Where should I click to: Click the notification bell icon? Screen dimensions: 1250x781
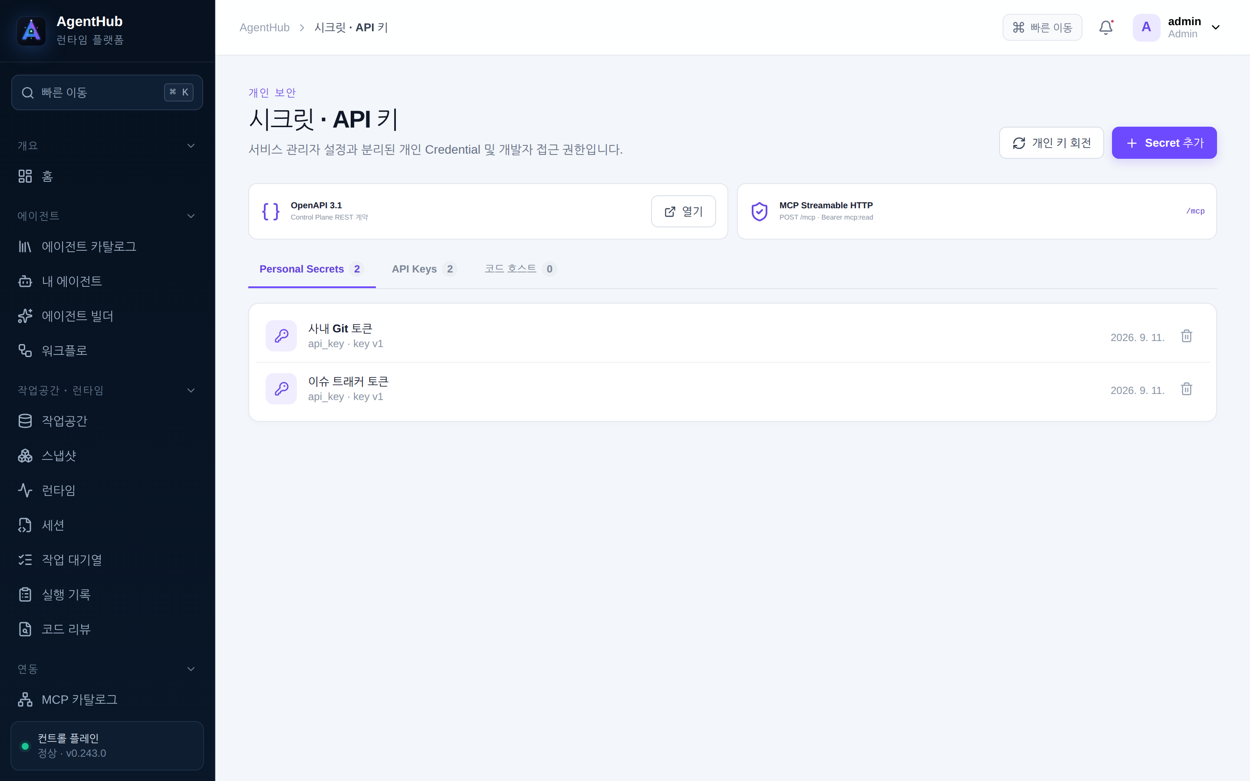click(1105, 27)
